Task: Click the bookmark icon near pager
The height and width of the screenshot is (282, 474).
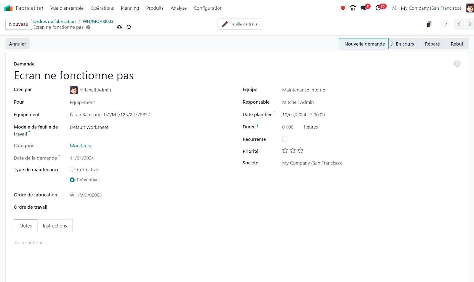Action: pyautogui.click(x=429, y=24)
